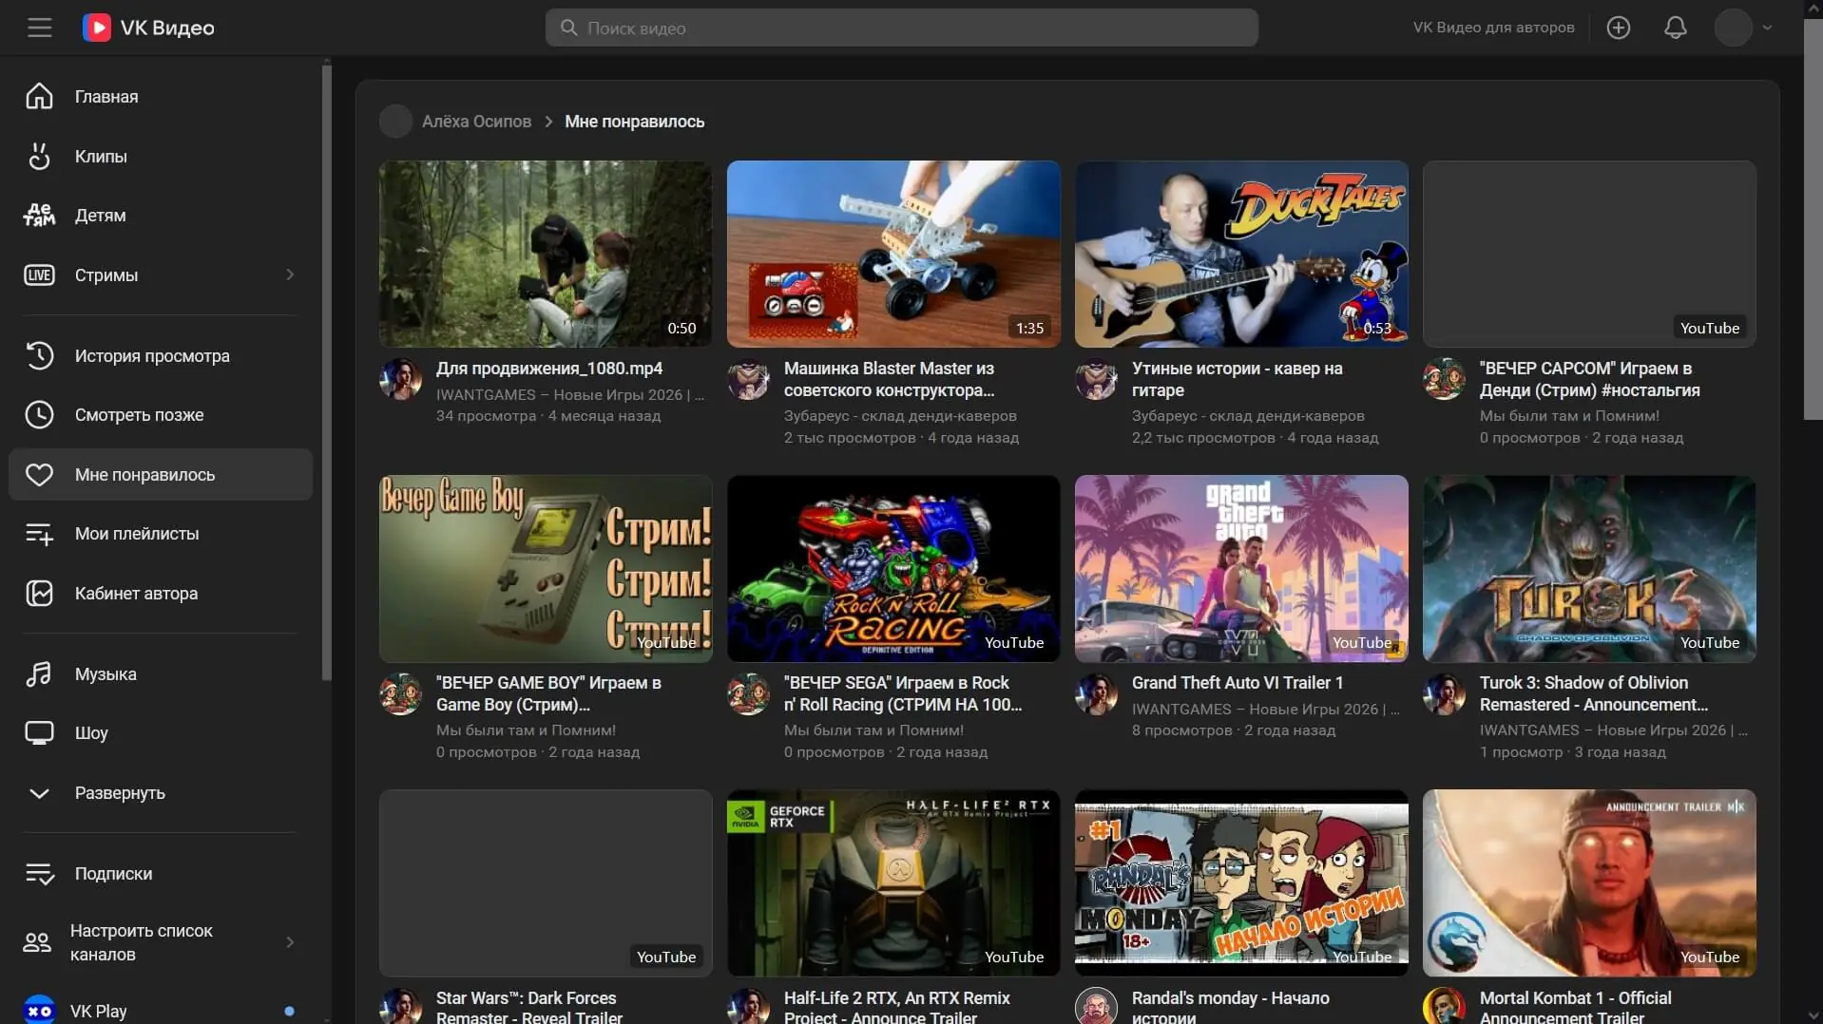The width and height of the screenshot is (1823, 1024).
Task: Open Вечер Game Boy стрим thumbnail
Action: (545, 568)
